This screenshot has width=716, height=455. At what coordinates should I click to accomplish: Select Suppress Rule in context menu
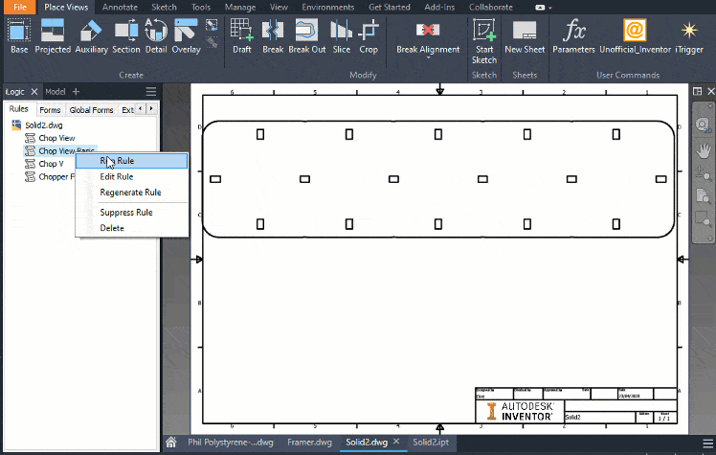[x=125, y=212]
